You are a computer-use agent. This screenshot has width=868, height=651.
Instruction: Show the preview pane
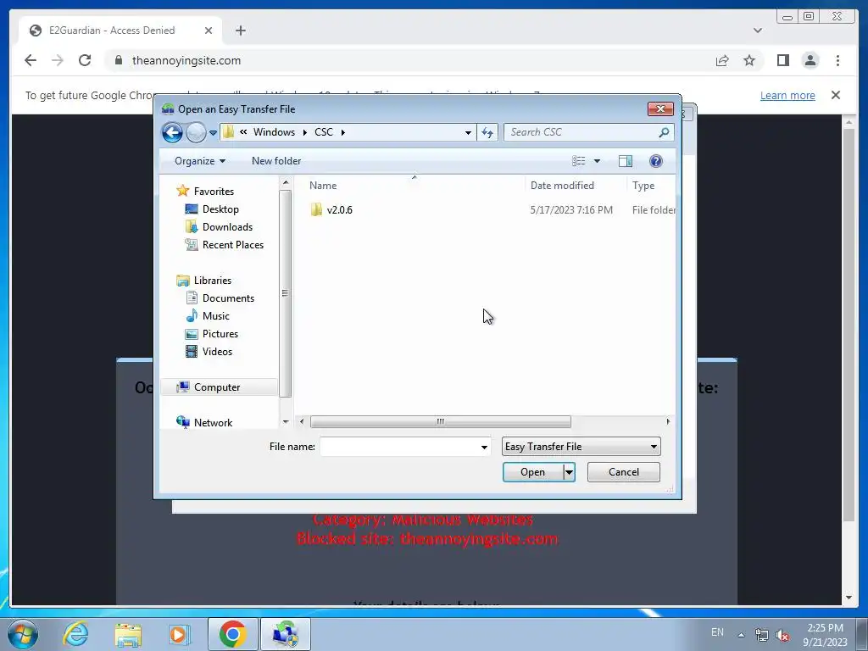626,161
